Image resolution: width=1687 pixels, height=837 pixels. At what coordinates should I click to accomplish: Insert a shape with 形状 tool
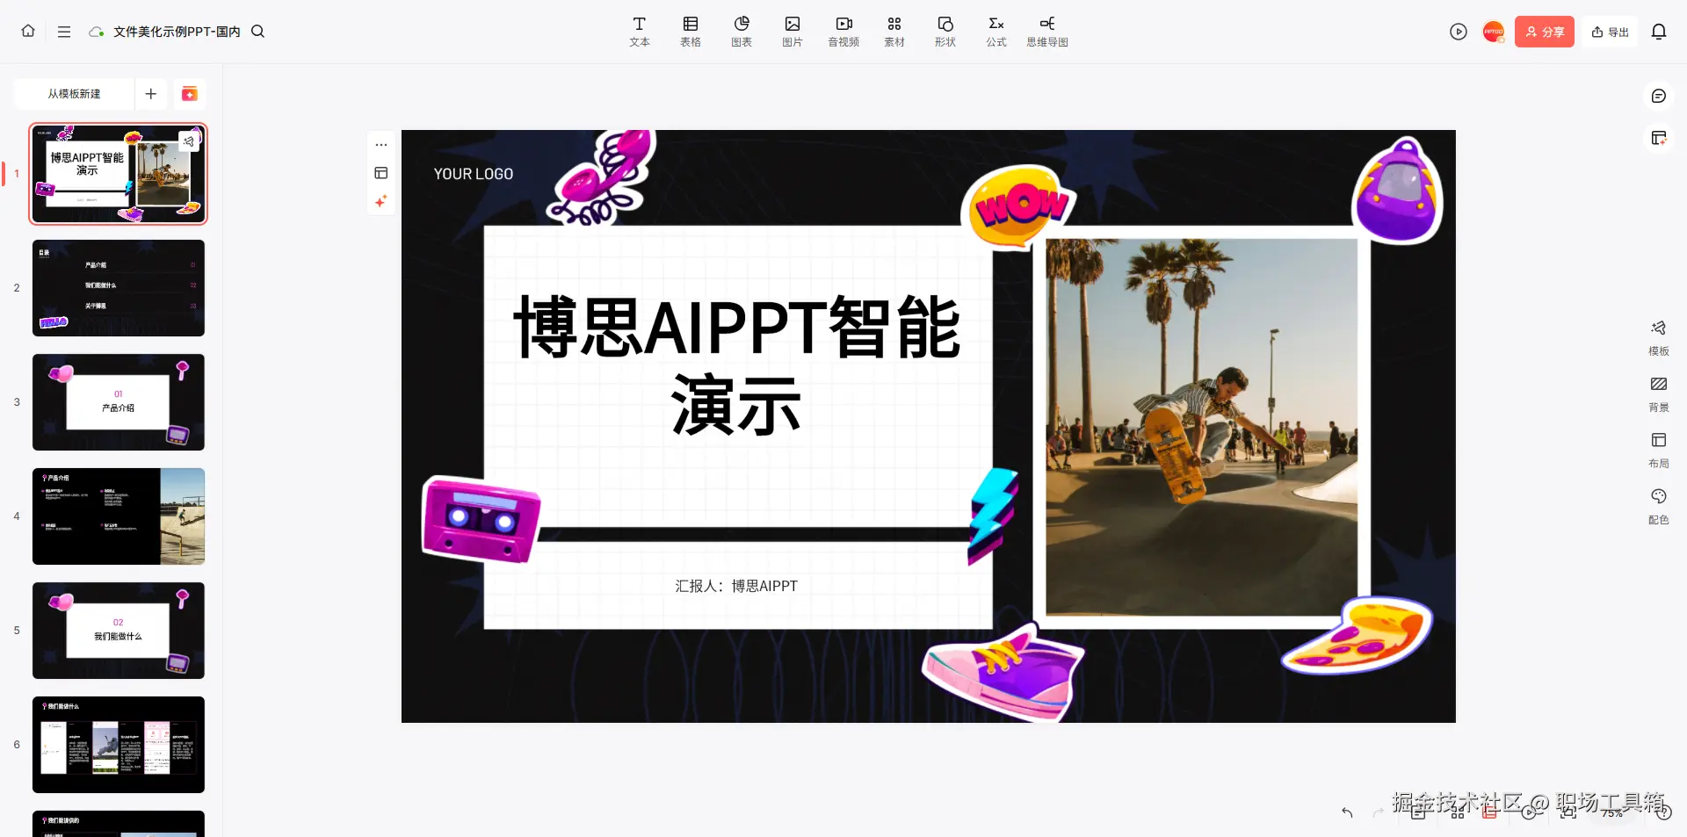[945, 32]
